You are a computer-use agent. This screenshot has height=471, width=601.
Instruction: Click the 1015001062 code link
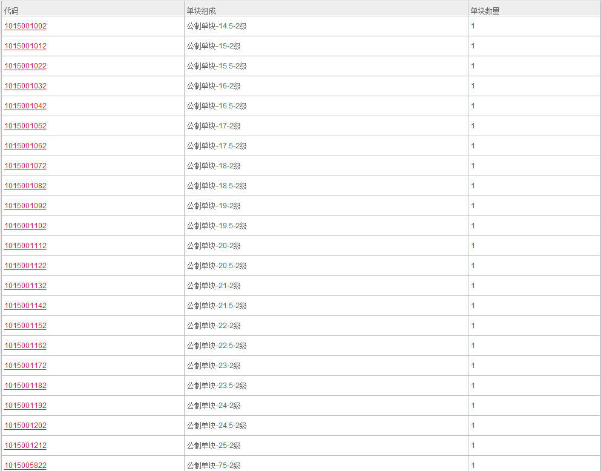(x=25, y=146)
